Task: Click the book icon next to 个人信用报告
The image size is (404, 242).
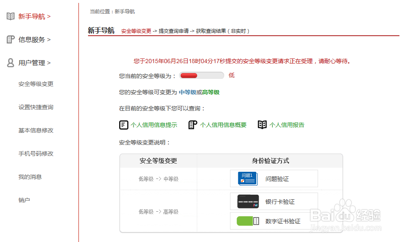Action: tap(262, 125)
